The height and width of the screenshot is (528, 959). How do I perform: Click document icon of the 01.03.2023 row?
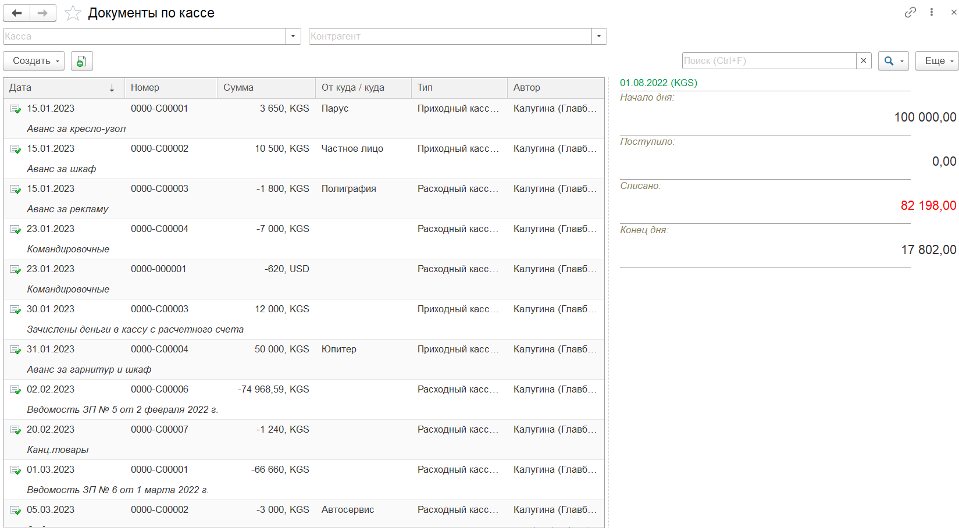coord(15,470)
